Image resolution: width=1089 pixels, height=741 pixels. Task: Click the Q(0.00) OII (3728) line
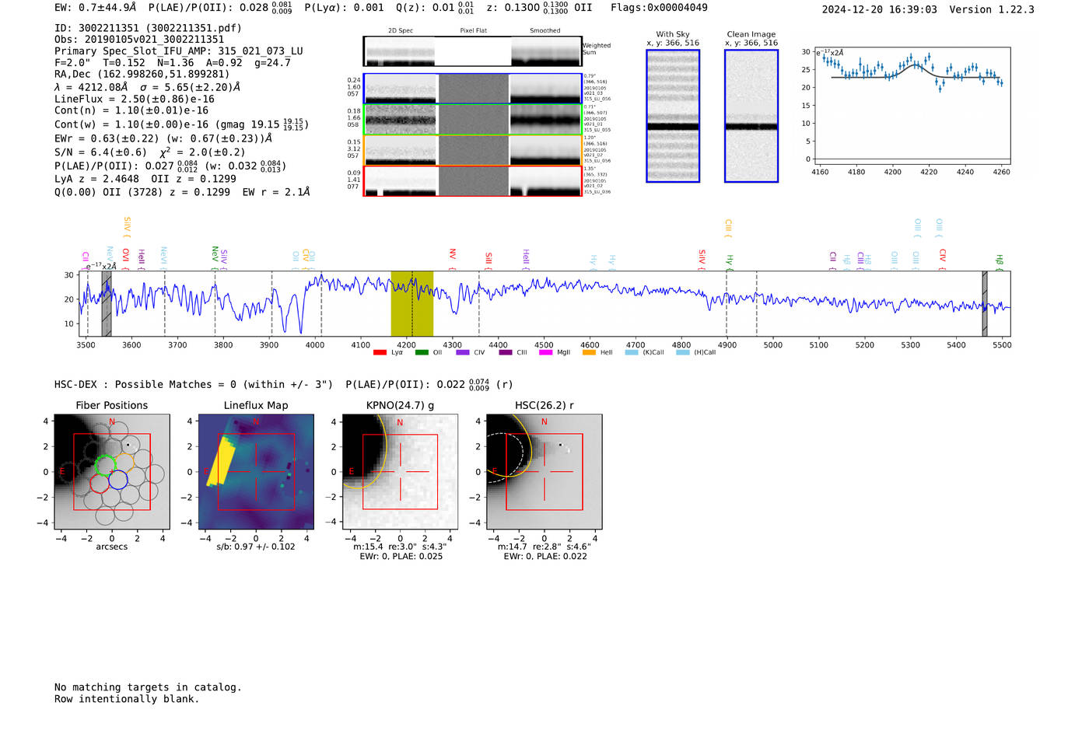coord(182,191)
